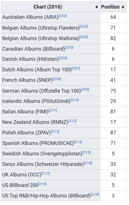Click footnote 210 for Icelandic Albums

point(74,100)
